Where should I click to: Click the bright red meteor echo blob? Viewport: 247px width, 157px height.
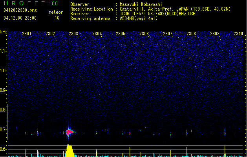pos(69,132)
